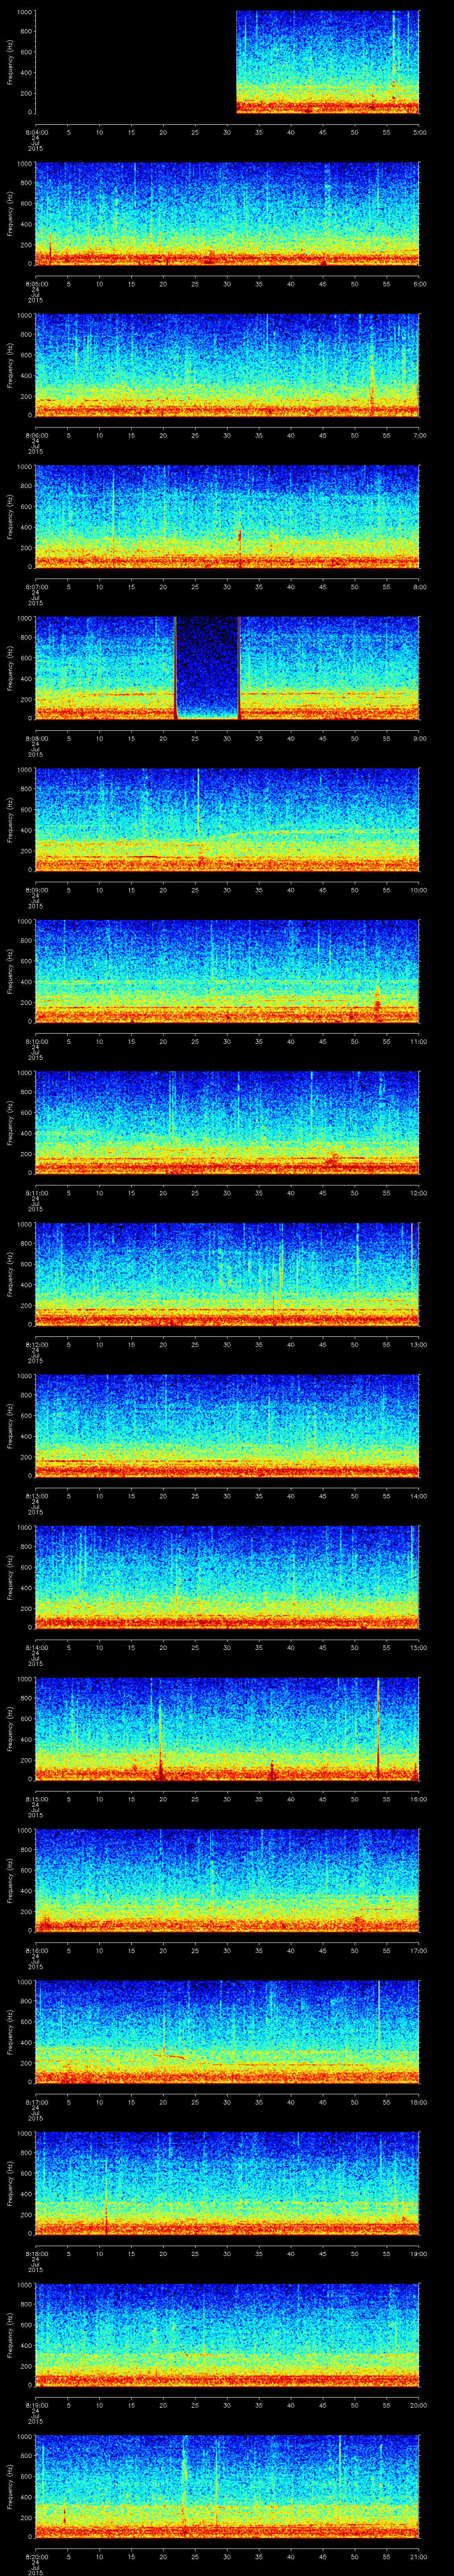This screenshot has height=2576, width=454.
Task: Select the spectrogram panel starting at 8:07:00
Action: point(227,516)
